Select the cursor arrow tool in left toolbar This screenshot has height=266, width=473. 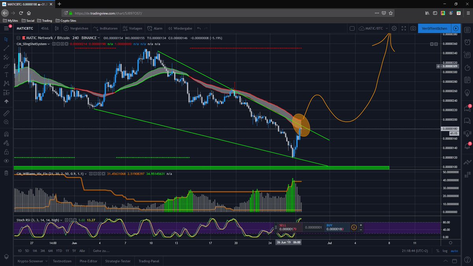tap(6, 39)
